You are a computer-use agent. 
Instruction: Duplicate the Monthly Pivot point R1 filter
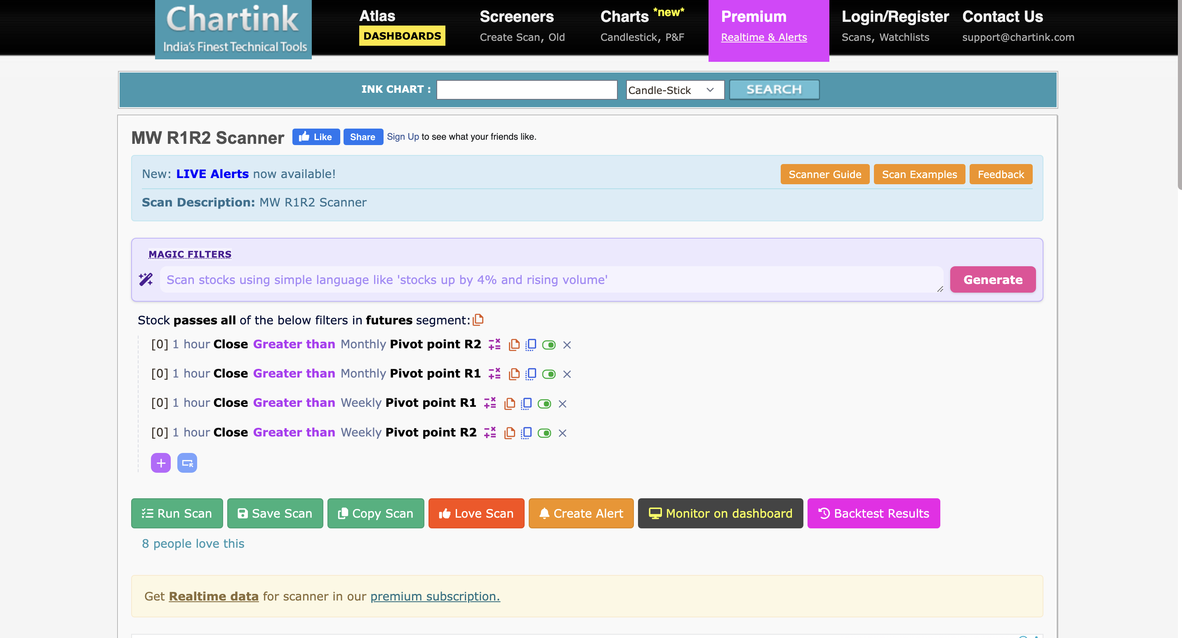pos(531,374)
